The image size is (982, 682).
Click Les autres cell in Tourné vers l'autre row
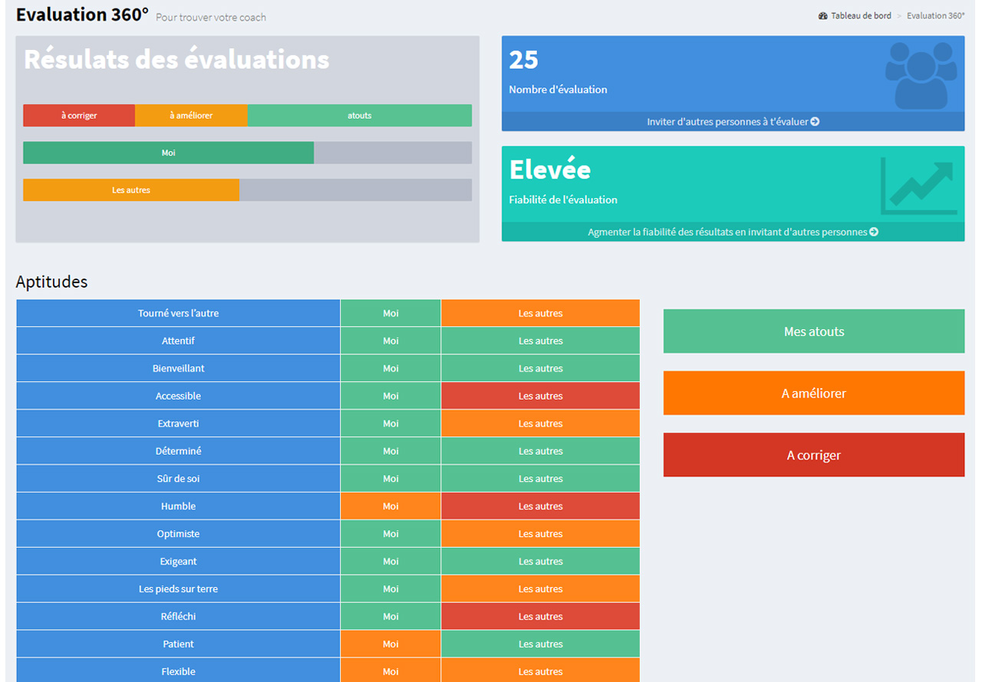[540, 313]
